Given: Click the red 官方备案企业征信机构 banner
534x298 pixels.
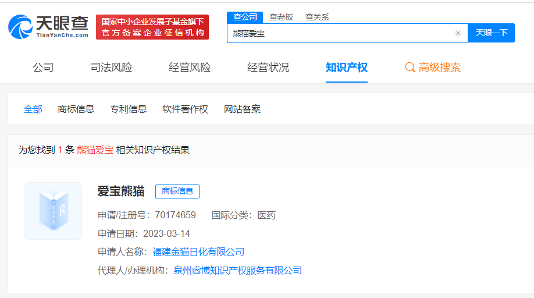Looking at the screenshot, I should pyautogui.click(x=152, y=27).
